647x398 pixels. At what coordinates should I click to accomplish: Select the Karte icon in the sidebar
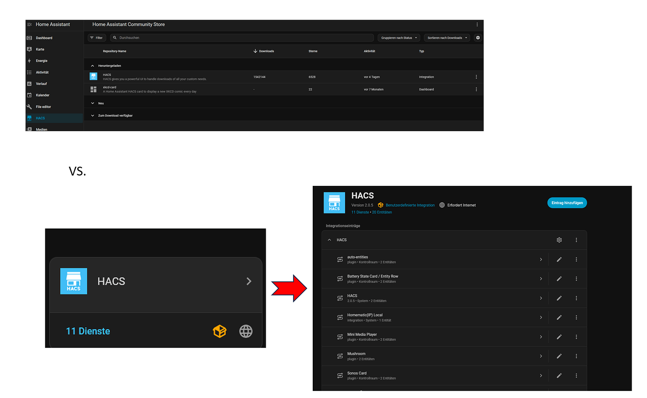click(30, 49)
